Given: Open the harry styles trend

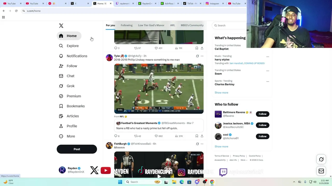Looking at the screenshot, I should pyautogui.click(x=222, y=60).
